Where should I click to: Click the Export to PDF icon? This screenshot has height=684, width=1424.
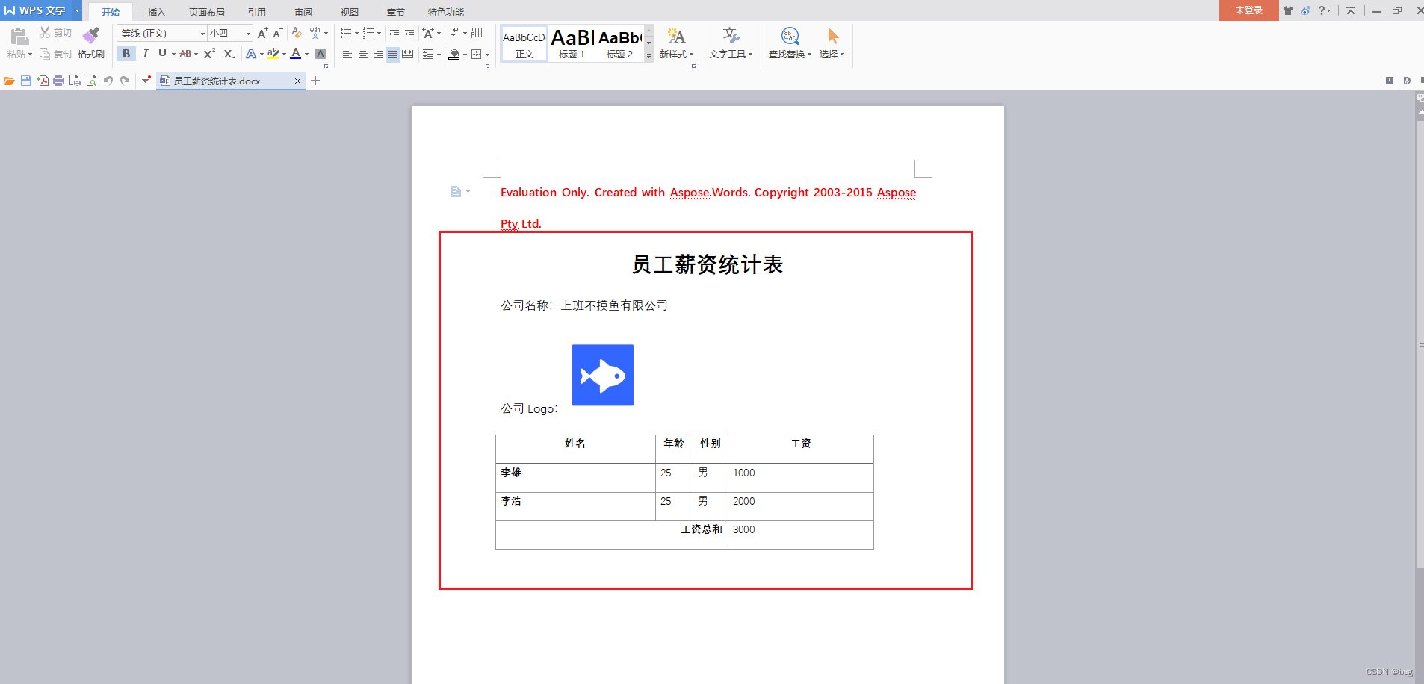point(43,81)
